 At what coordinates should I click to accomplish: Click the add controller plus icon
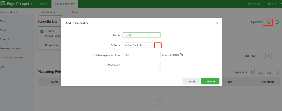pos(269,22)
